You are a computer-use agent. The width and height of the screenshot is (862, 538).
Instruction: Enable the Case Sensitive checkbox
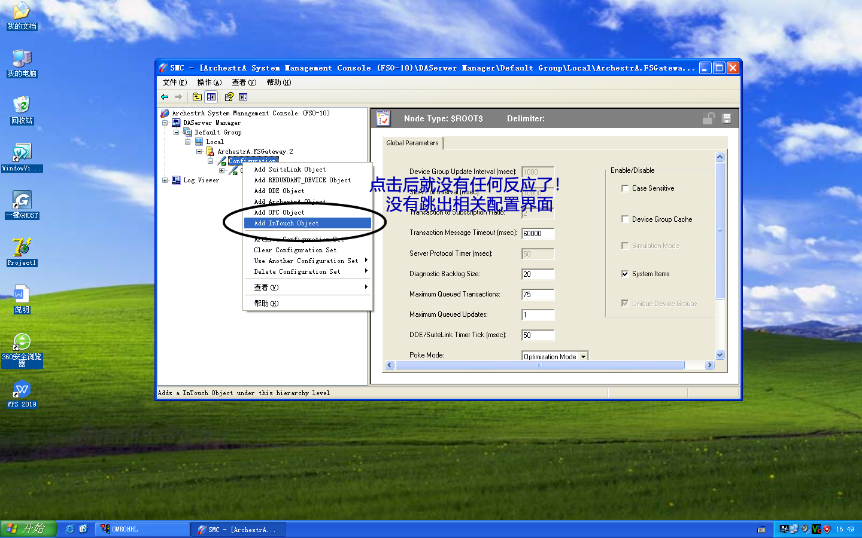tap(625, 188)
